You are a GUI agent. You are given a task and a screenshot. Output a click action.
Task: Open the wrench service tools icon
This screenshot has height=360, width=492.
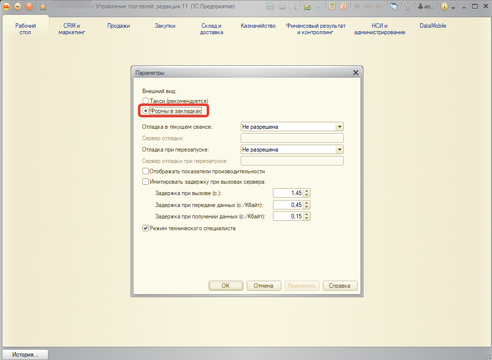point(408,6)
